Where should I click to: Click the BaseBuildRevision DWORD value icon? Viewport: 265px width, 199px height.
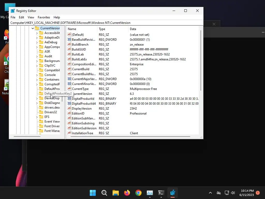[x=69, y=39]
